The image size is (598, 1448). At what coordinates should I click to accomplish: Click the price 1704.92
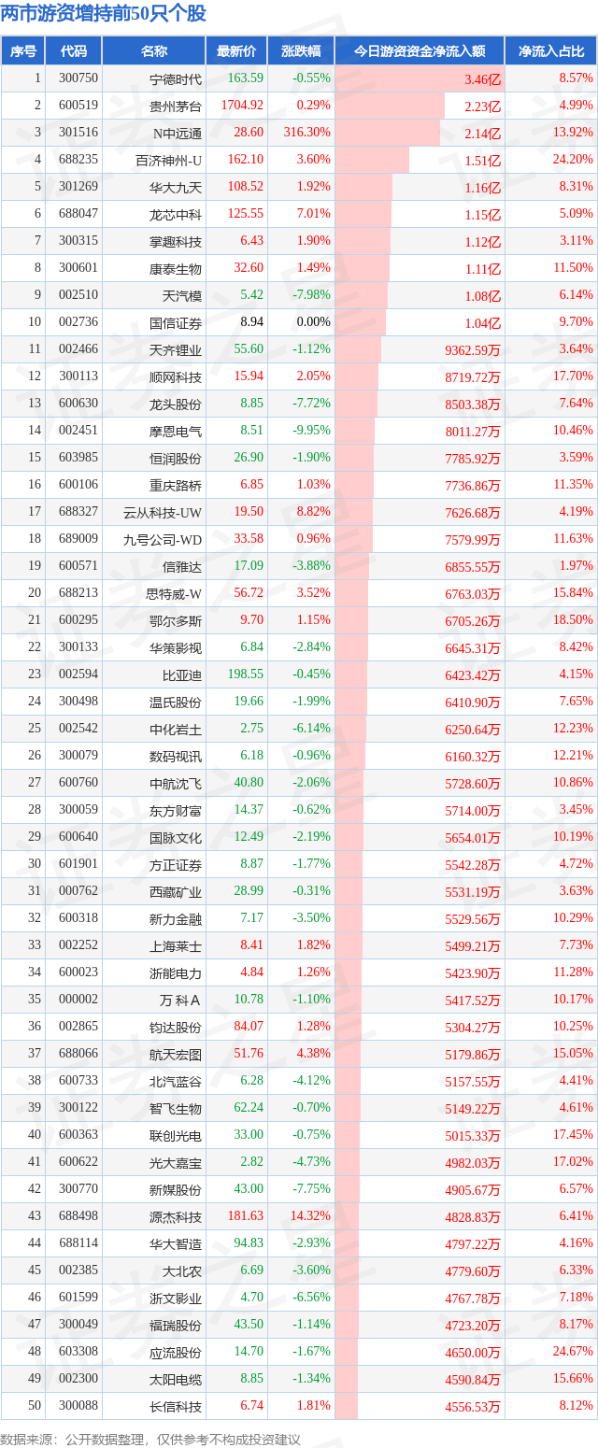click(242, 106)
